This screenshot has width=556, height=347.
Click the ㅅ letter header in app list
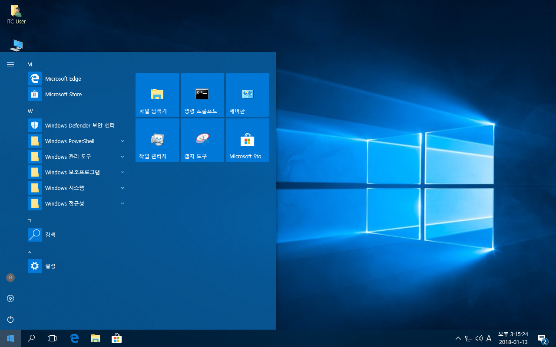coord(30,252)
